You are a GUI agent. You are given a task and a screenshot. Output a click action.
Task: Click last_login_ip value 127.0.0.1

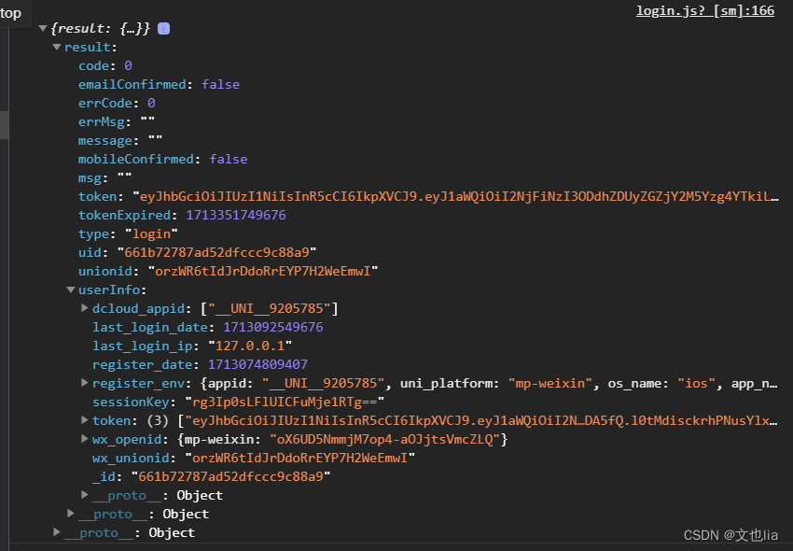point(250,346)
